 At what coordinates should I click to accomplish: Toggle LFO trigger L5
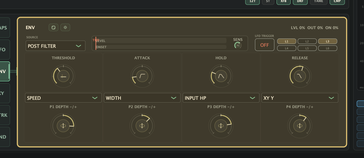(307, 48)
